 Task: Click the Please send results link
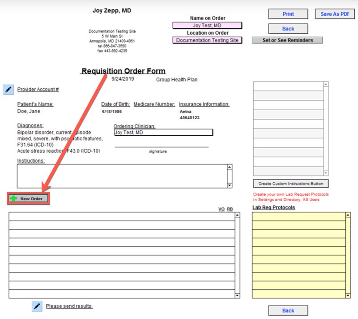tap(69, 306)
